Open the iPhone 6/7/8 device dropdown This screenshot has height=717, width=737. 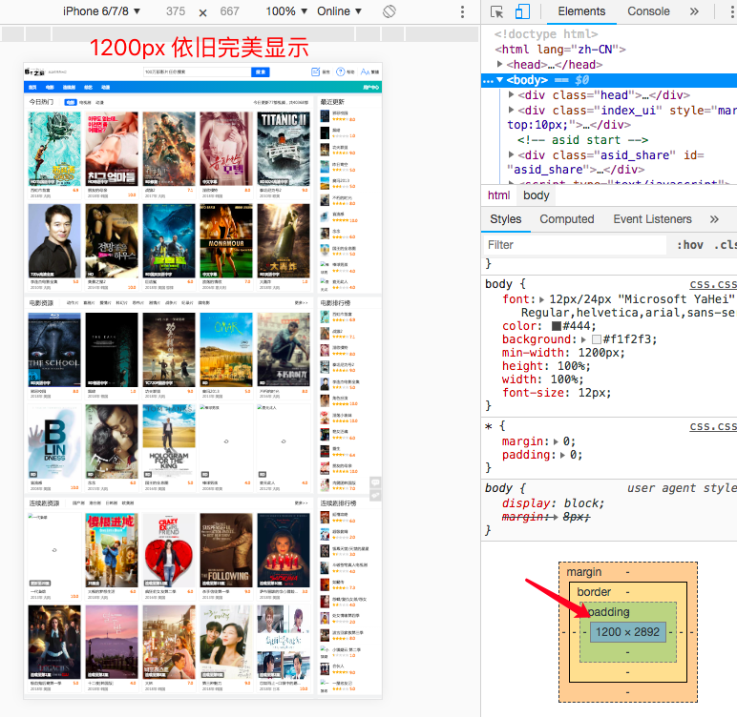[x=101, y=11]
